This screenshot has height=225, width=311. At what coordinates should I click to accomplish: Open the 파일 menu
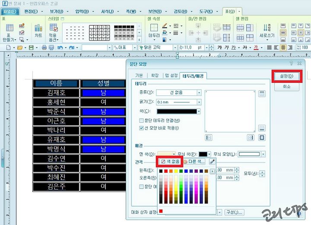10,12
